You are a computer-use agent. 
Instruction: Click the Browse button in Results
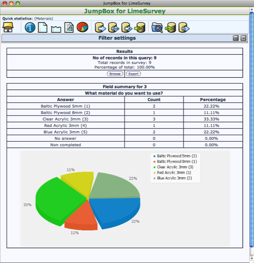(x=115, y=74)
